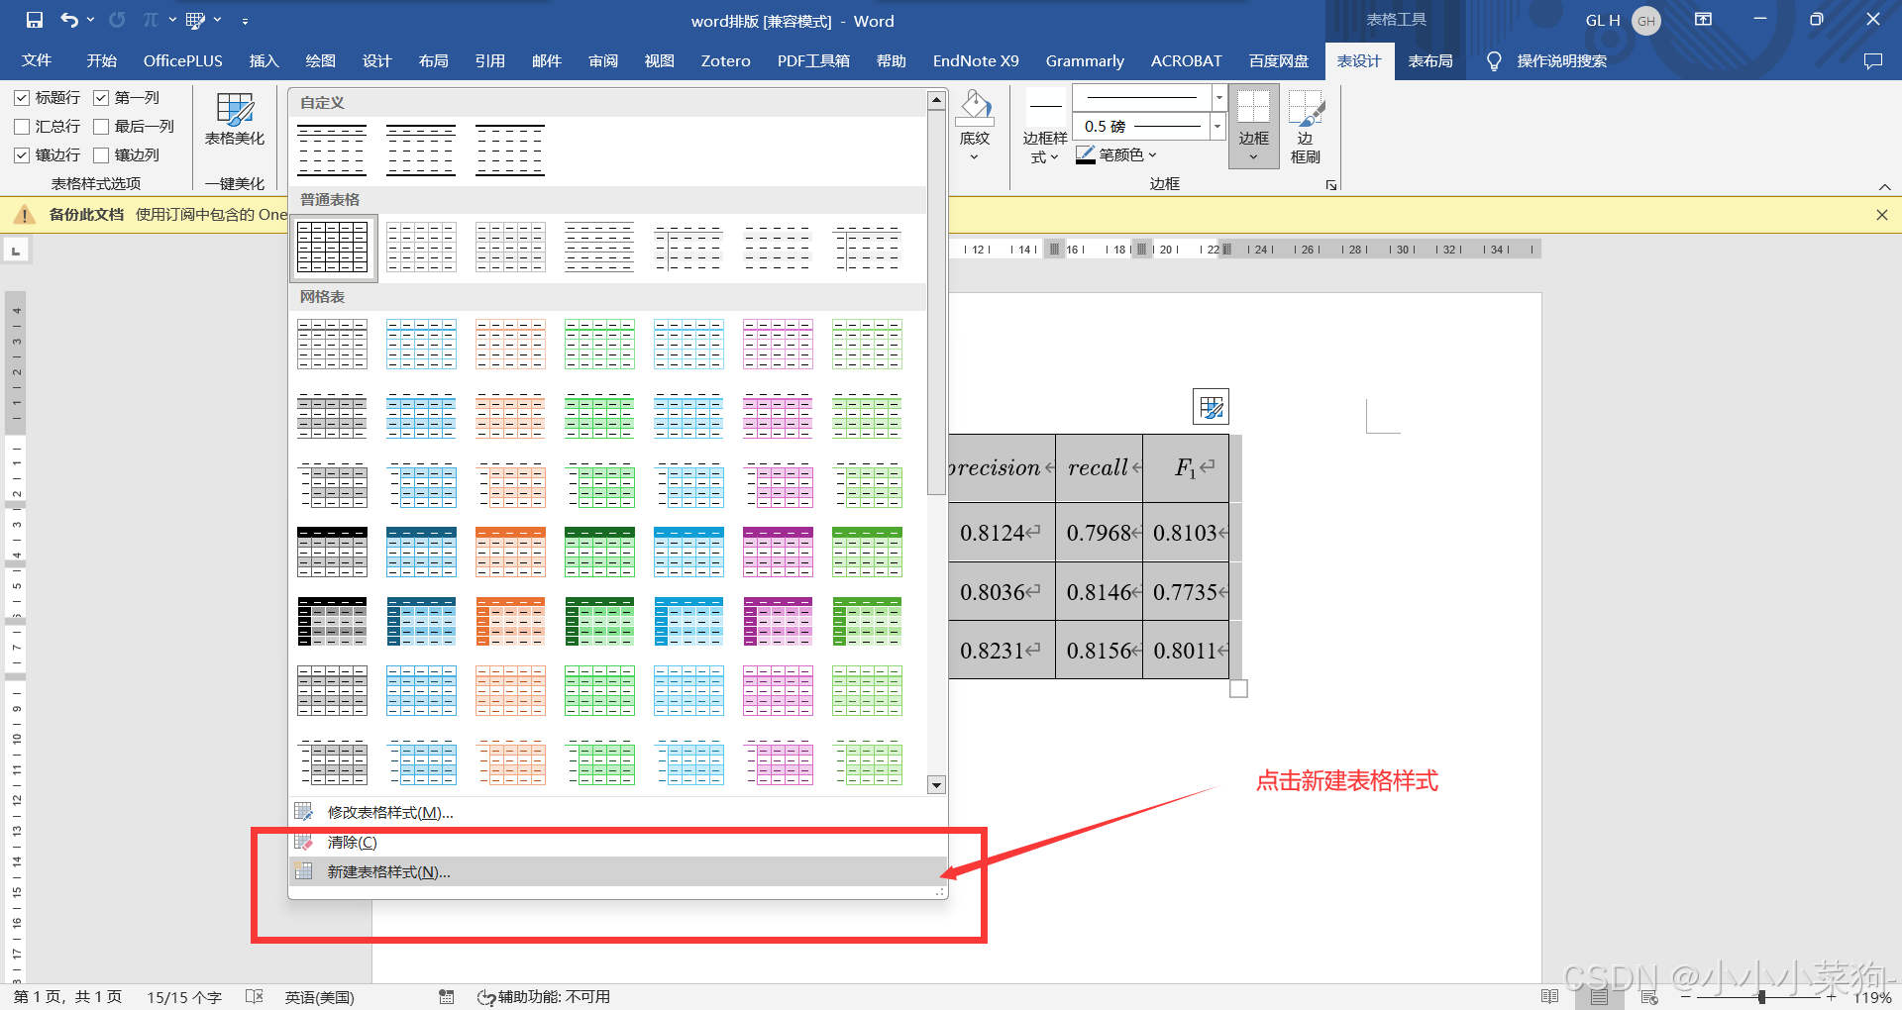Click the 备份此文档 button in the yellow bar
1902x1010 pixels.
(x=86, y=215)
